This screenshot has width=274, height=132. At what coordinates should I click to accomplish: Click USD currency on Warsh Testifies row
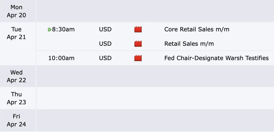pyautogui.click(x=105, y=58)
